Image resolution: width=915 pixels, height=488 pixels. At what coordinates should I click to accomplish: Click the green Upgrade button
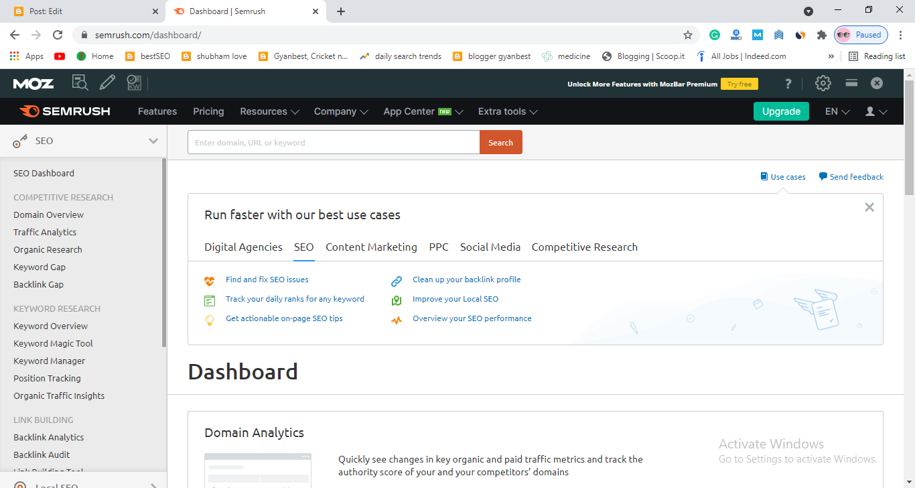tap(781, 111)
